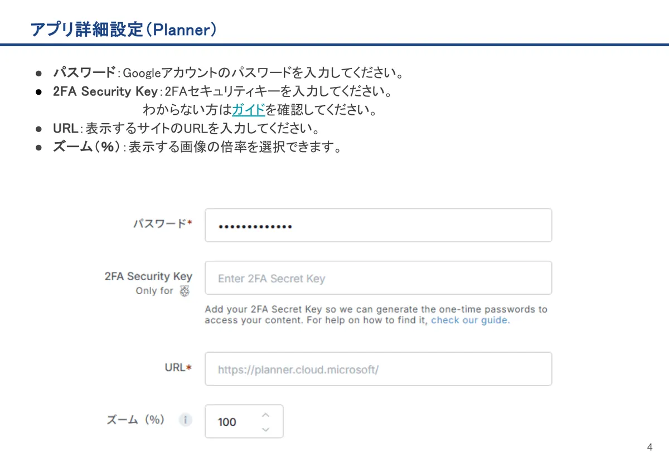The width and height of the screenshot is (669, 473).
Task: Focus the パスワード input field
Action: tap(378, 225)
